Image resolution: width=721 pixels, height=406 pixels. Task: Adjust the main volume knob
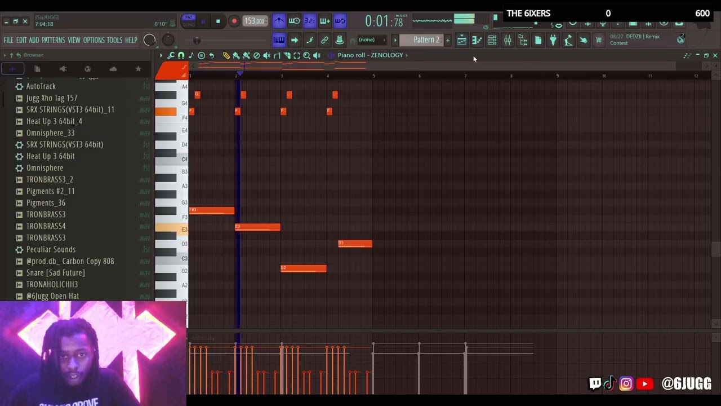149,39
